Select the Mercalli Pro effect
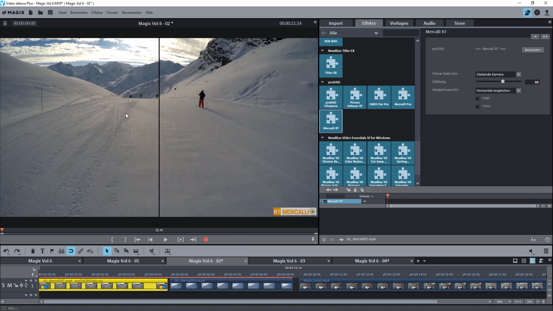 pos(403,97)
